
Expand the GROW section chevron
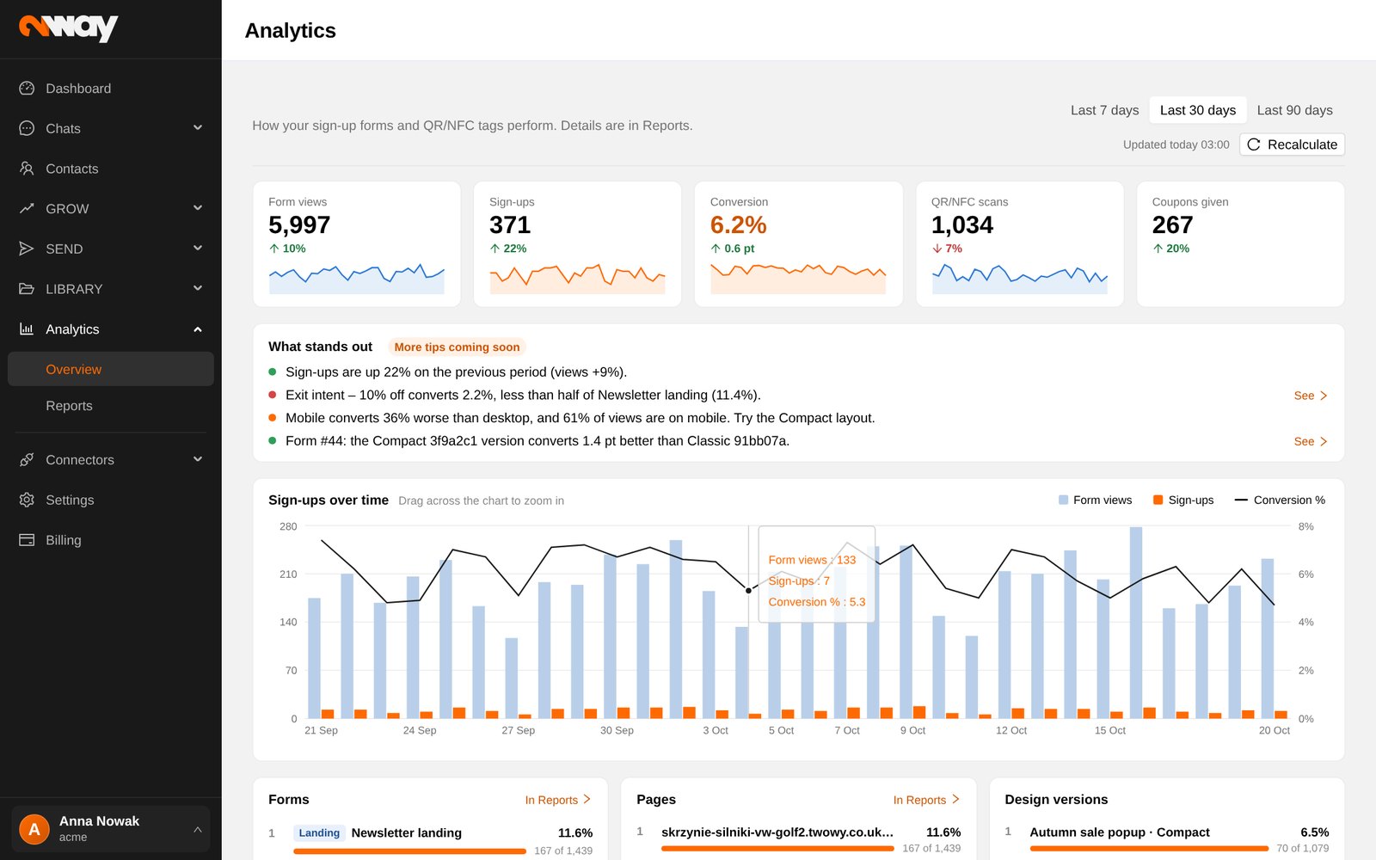pyautogui.click(x=198, y=208)
